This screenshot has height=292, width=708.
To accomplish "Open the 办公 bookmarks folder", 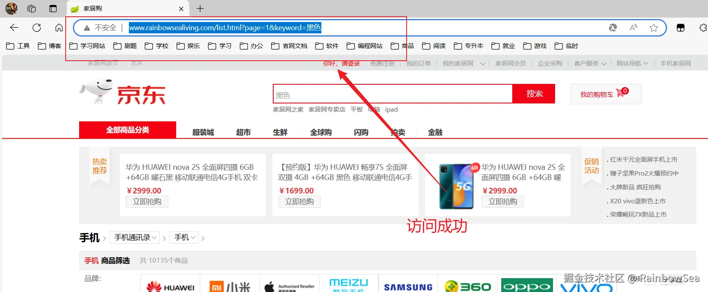I will pyautogui.click(x=251, y=46).
